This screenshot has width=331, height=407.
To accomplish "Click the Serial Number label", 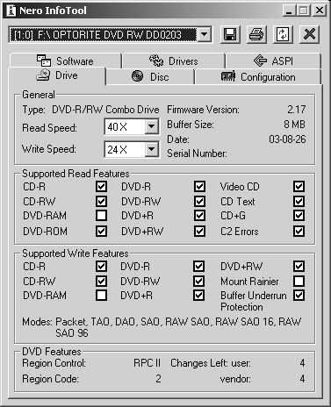I will (x=197, y=154).
